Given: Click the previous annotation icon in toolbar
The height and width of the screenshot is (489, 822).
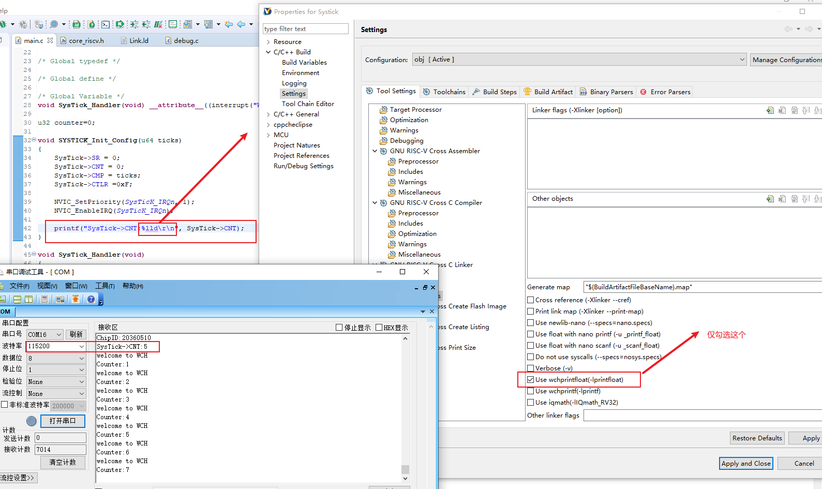Looking at the screenshot, I should [208, 24].
